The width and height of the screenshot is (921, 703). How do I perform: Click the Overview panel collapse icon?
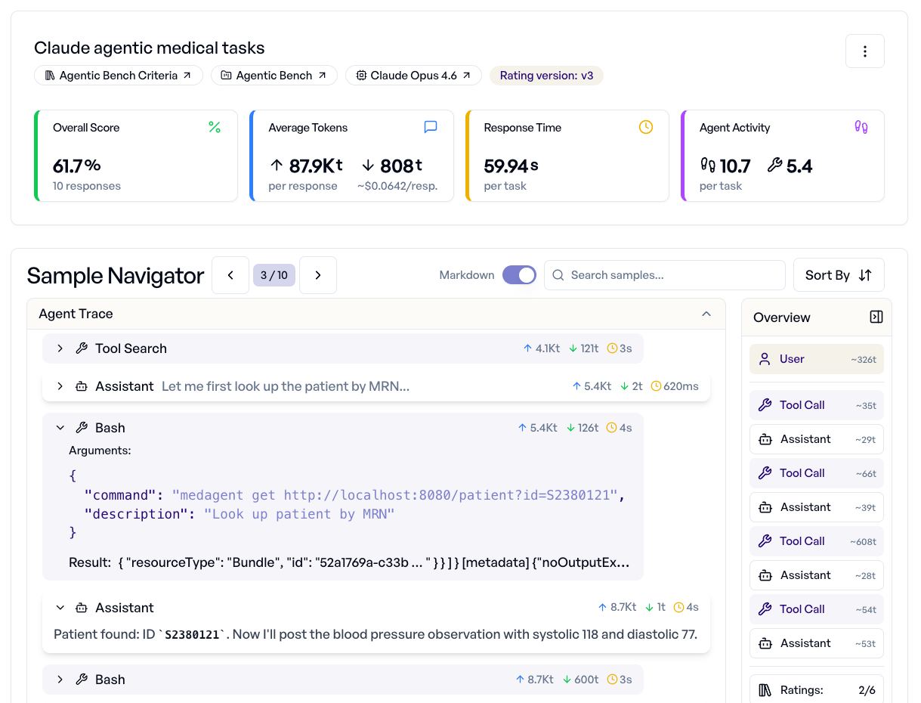(x=876, y=317)
